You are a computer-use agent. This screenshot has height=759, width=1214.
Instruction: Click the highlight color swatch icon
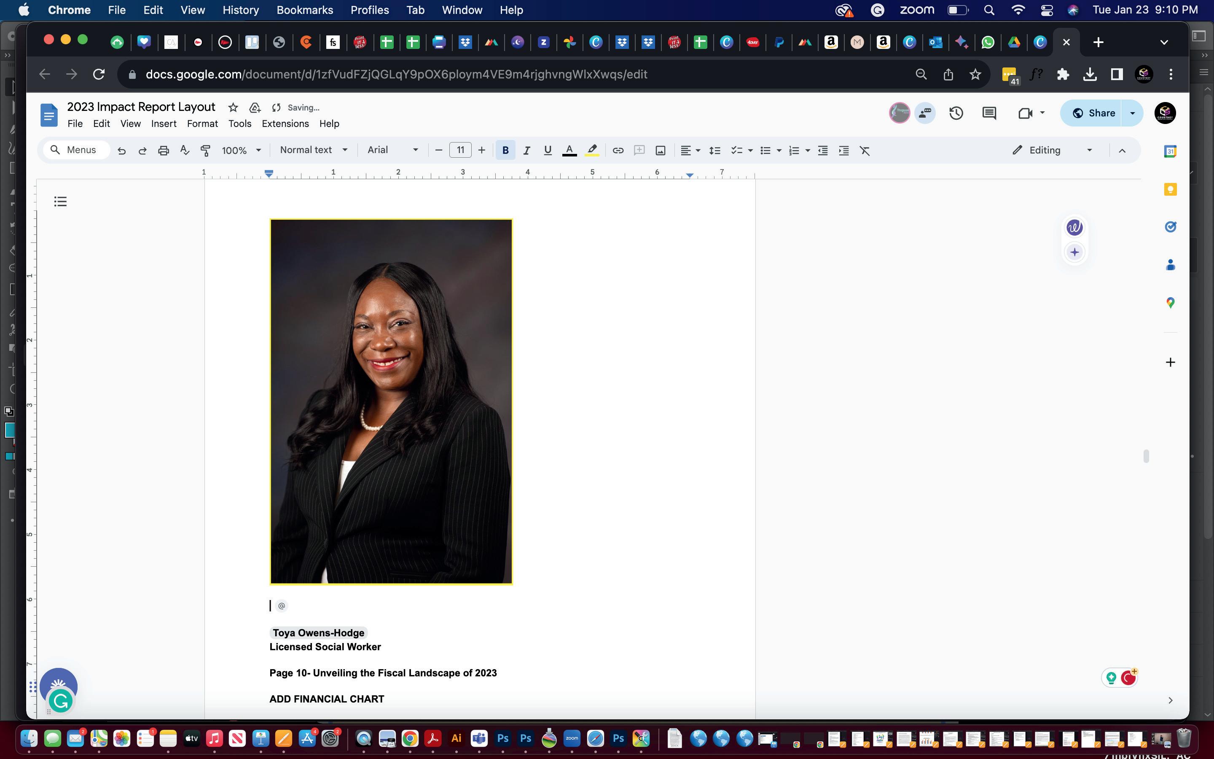point(592,150)
